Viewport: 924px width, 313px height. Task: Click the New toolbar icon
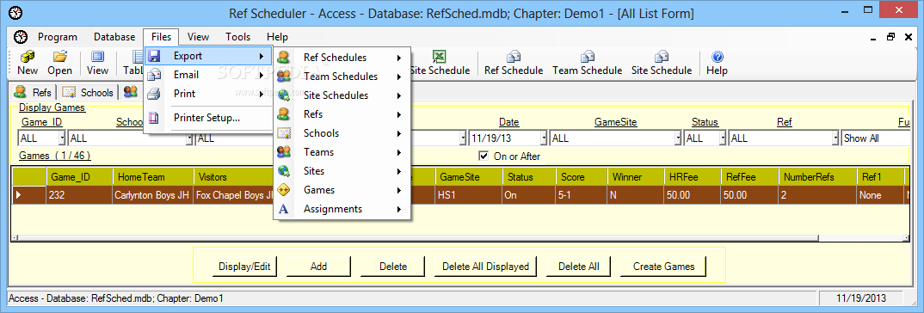point(28,57)
